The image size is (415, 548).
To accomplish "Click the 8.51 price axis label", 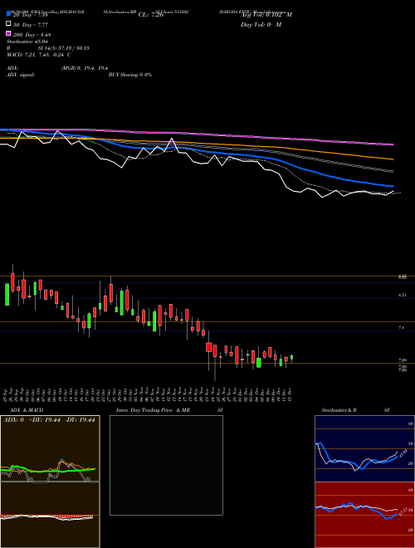I will pyautogui.click(x=403, y=296).
